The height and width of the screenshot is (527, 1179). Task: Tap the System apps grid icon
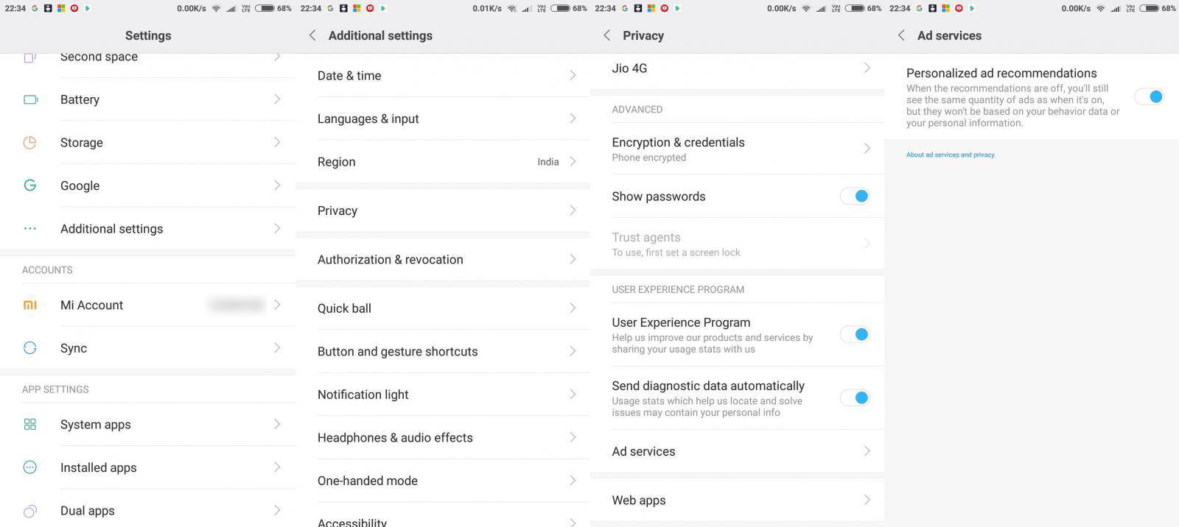point(30,424)
